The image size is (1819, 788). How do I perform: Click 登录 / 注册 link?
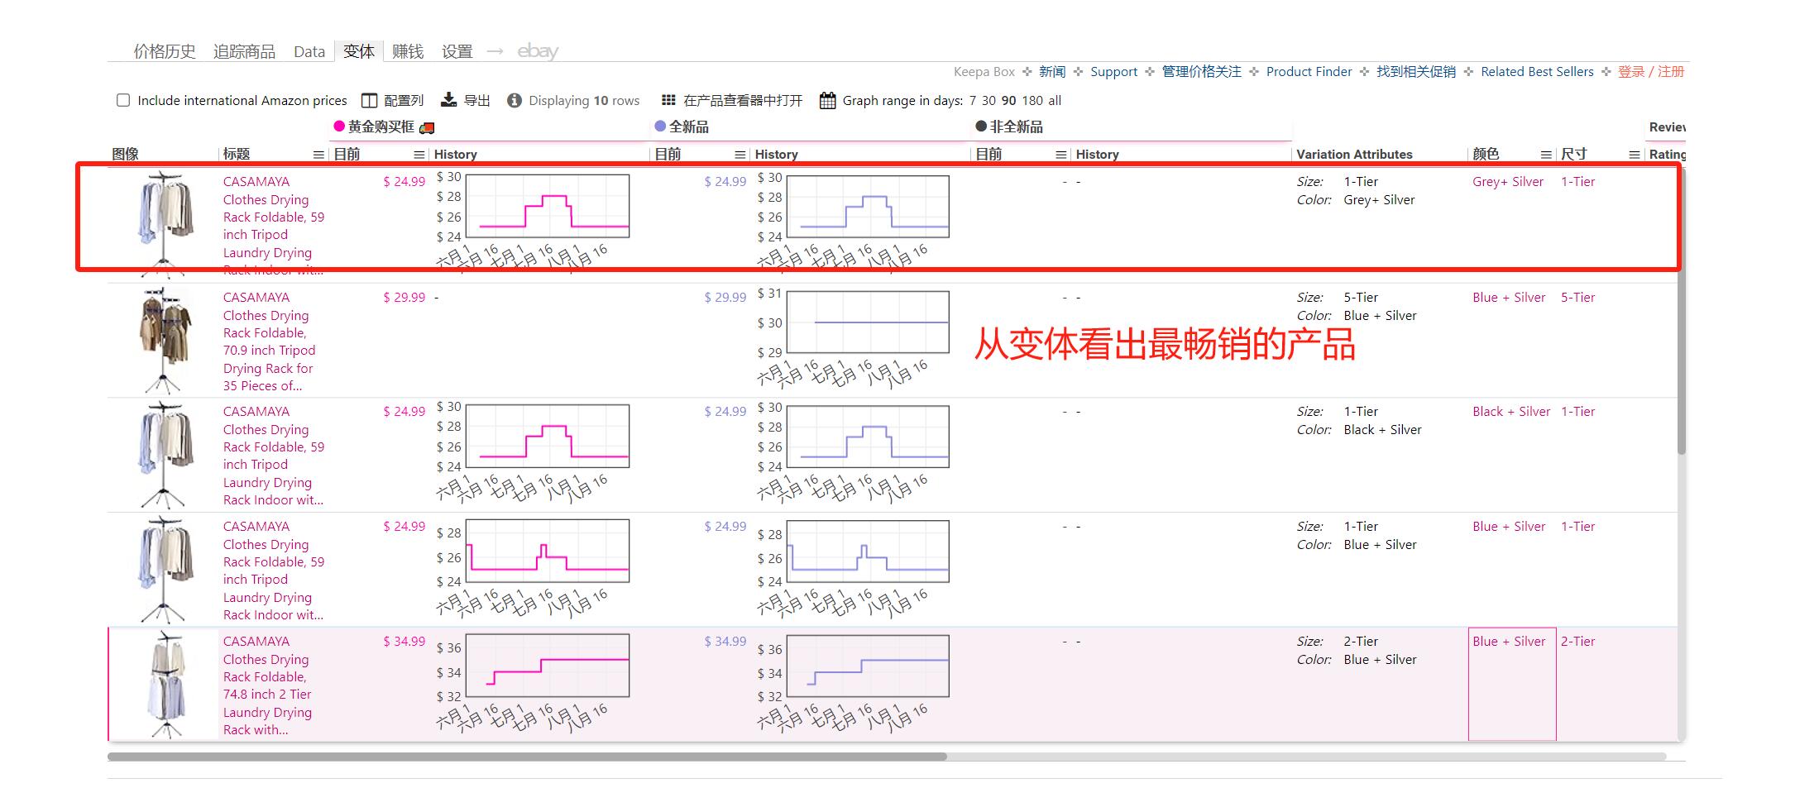click(x=1651, y=72)
